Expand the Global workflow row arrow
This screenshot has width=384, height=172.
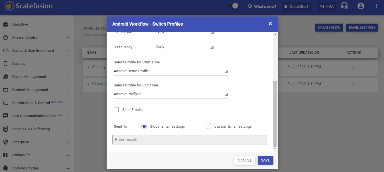(88, 84)
